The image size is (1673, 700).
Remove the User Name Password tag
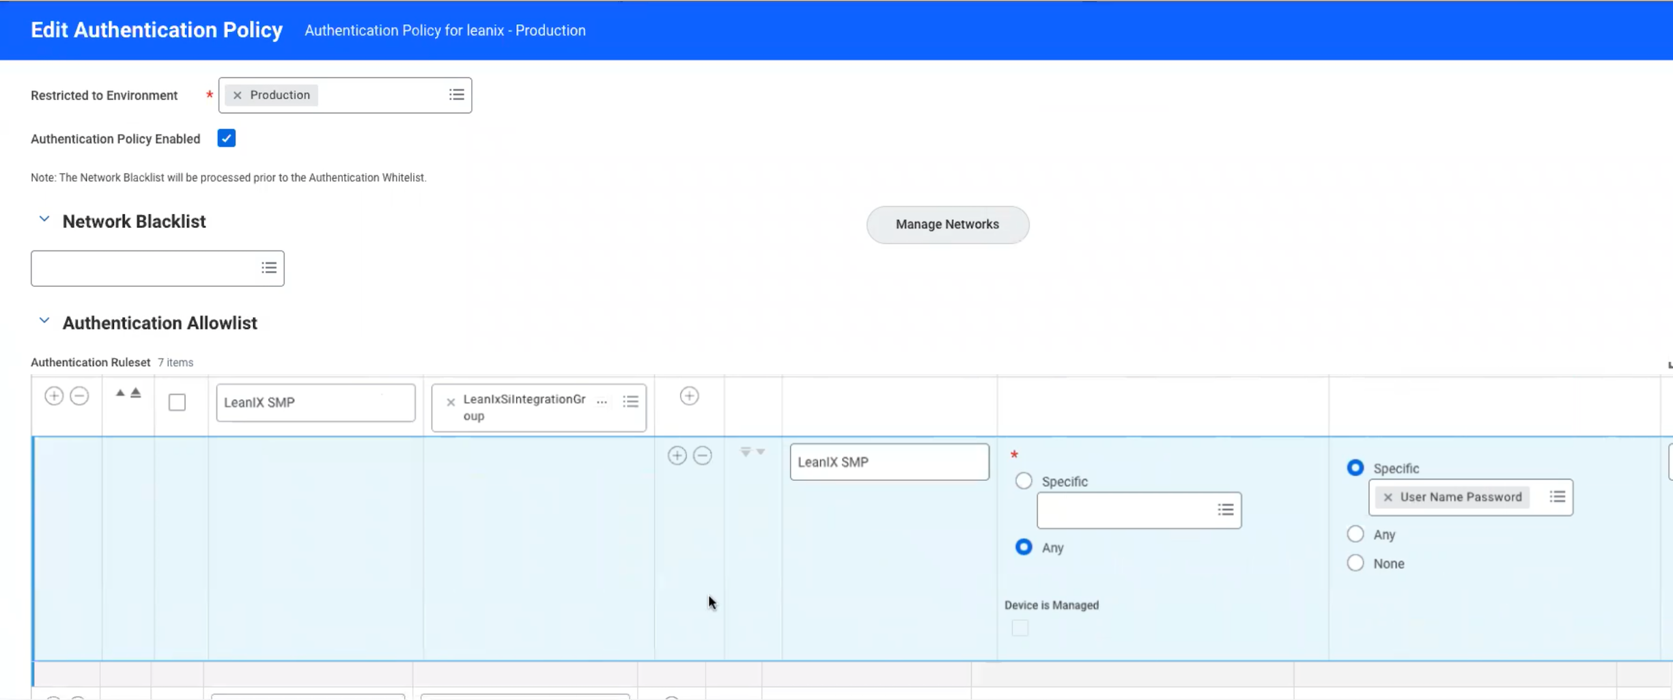pos(1388,497)
